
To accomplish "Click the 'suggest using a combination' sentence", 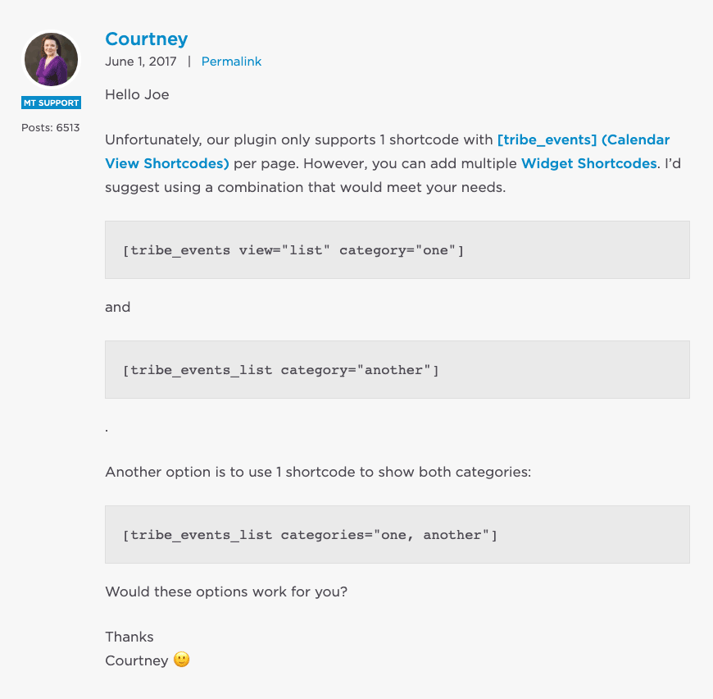I will [x=305, y=188].
